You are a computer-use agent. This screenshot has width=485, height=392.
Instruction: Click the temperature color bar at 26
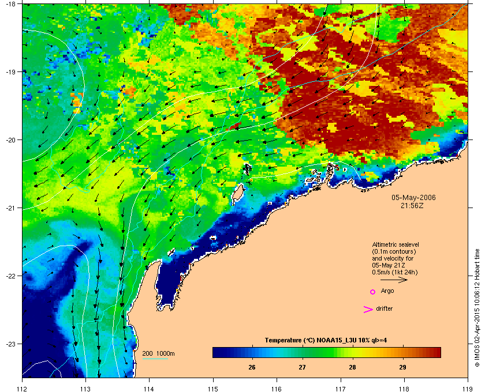(252, 352)
